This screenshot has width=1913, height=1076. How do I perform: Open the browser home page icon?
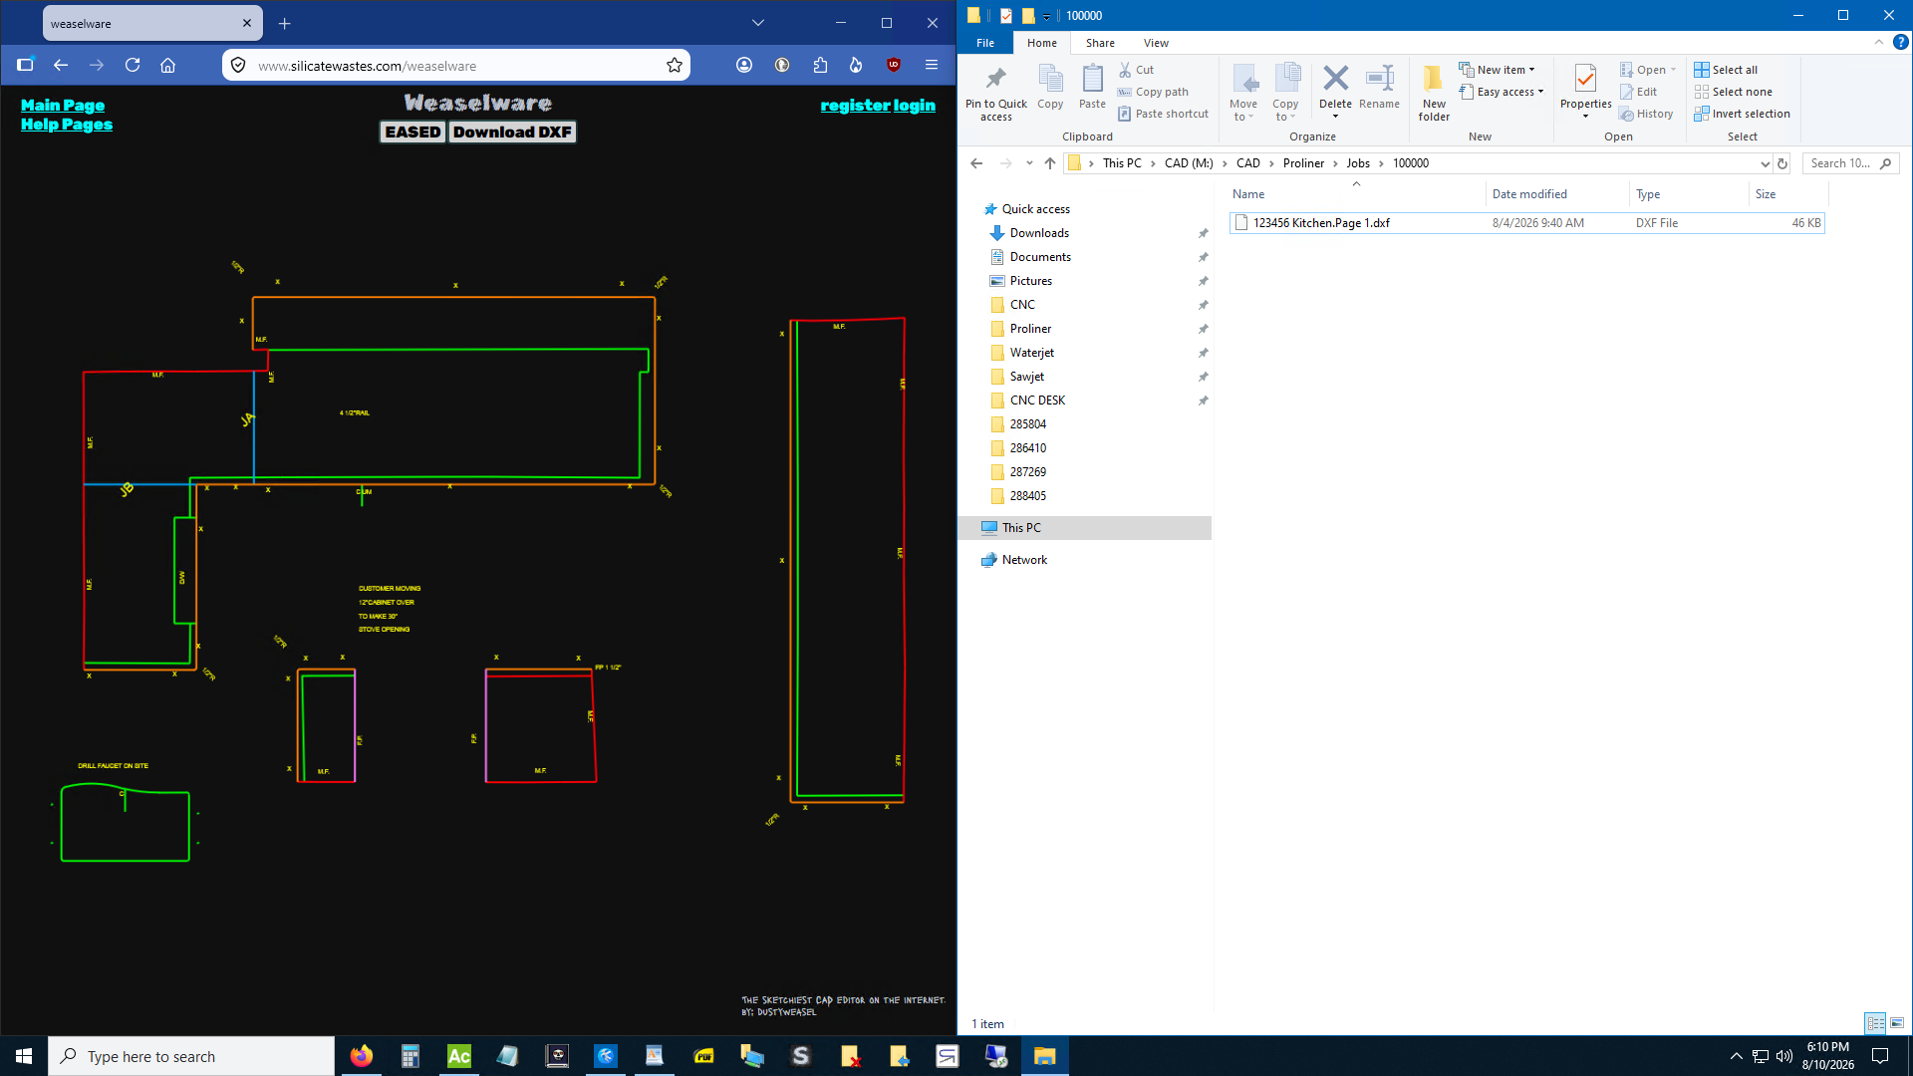(x=168, y=65)
